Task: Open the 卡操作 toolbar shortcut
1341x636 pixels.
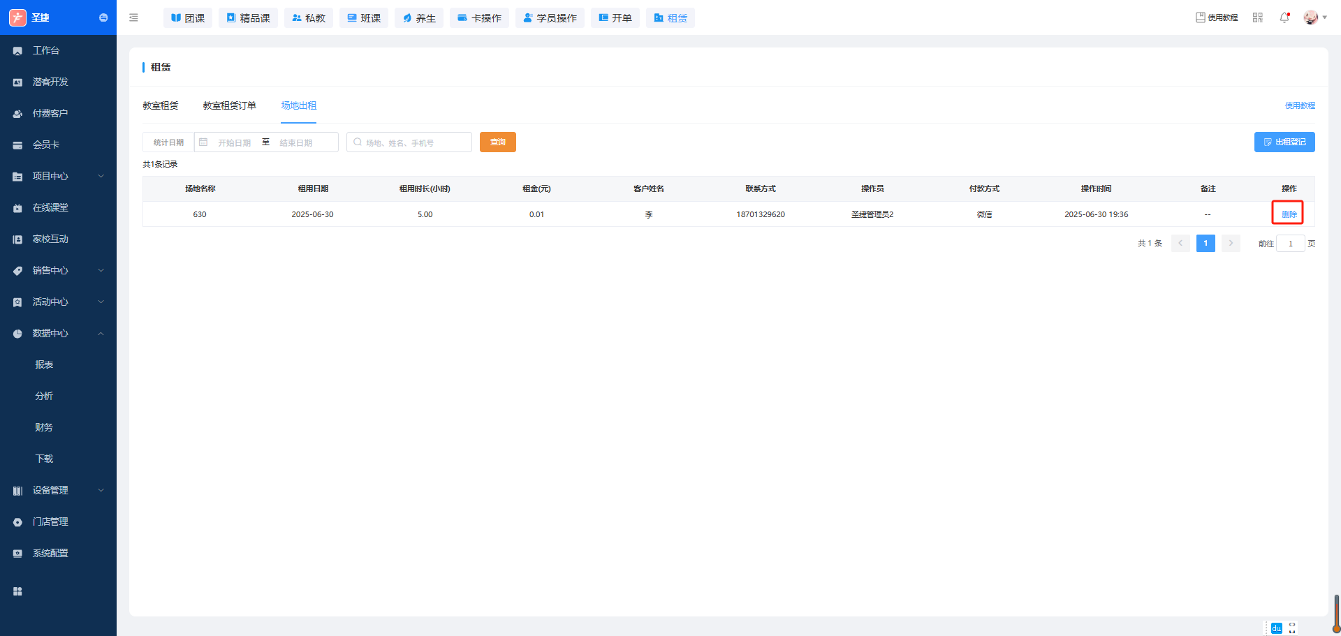Action: [479, 18]
